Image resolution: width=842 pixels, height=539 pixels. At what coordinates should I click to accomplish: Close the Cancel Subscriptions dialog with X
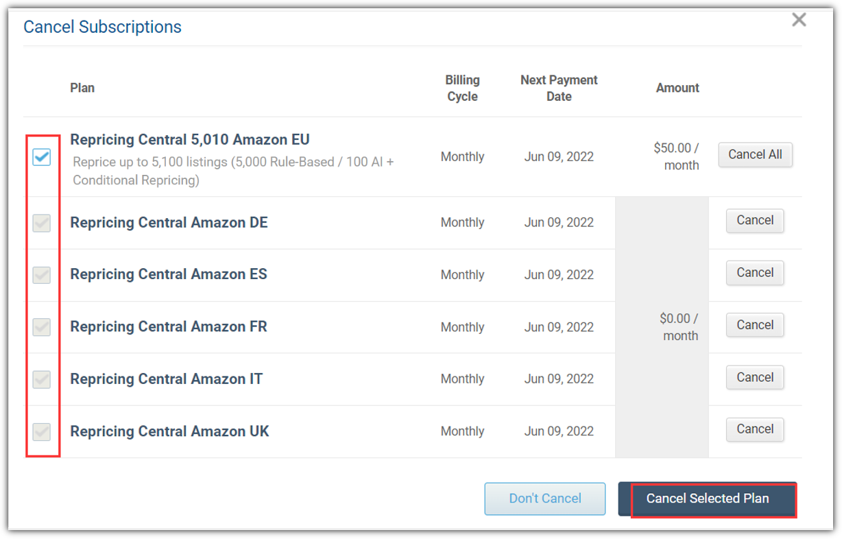tap(799, 20)
